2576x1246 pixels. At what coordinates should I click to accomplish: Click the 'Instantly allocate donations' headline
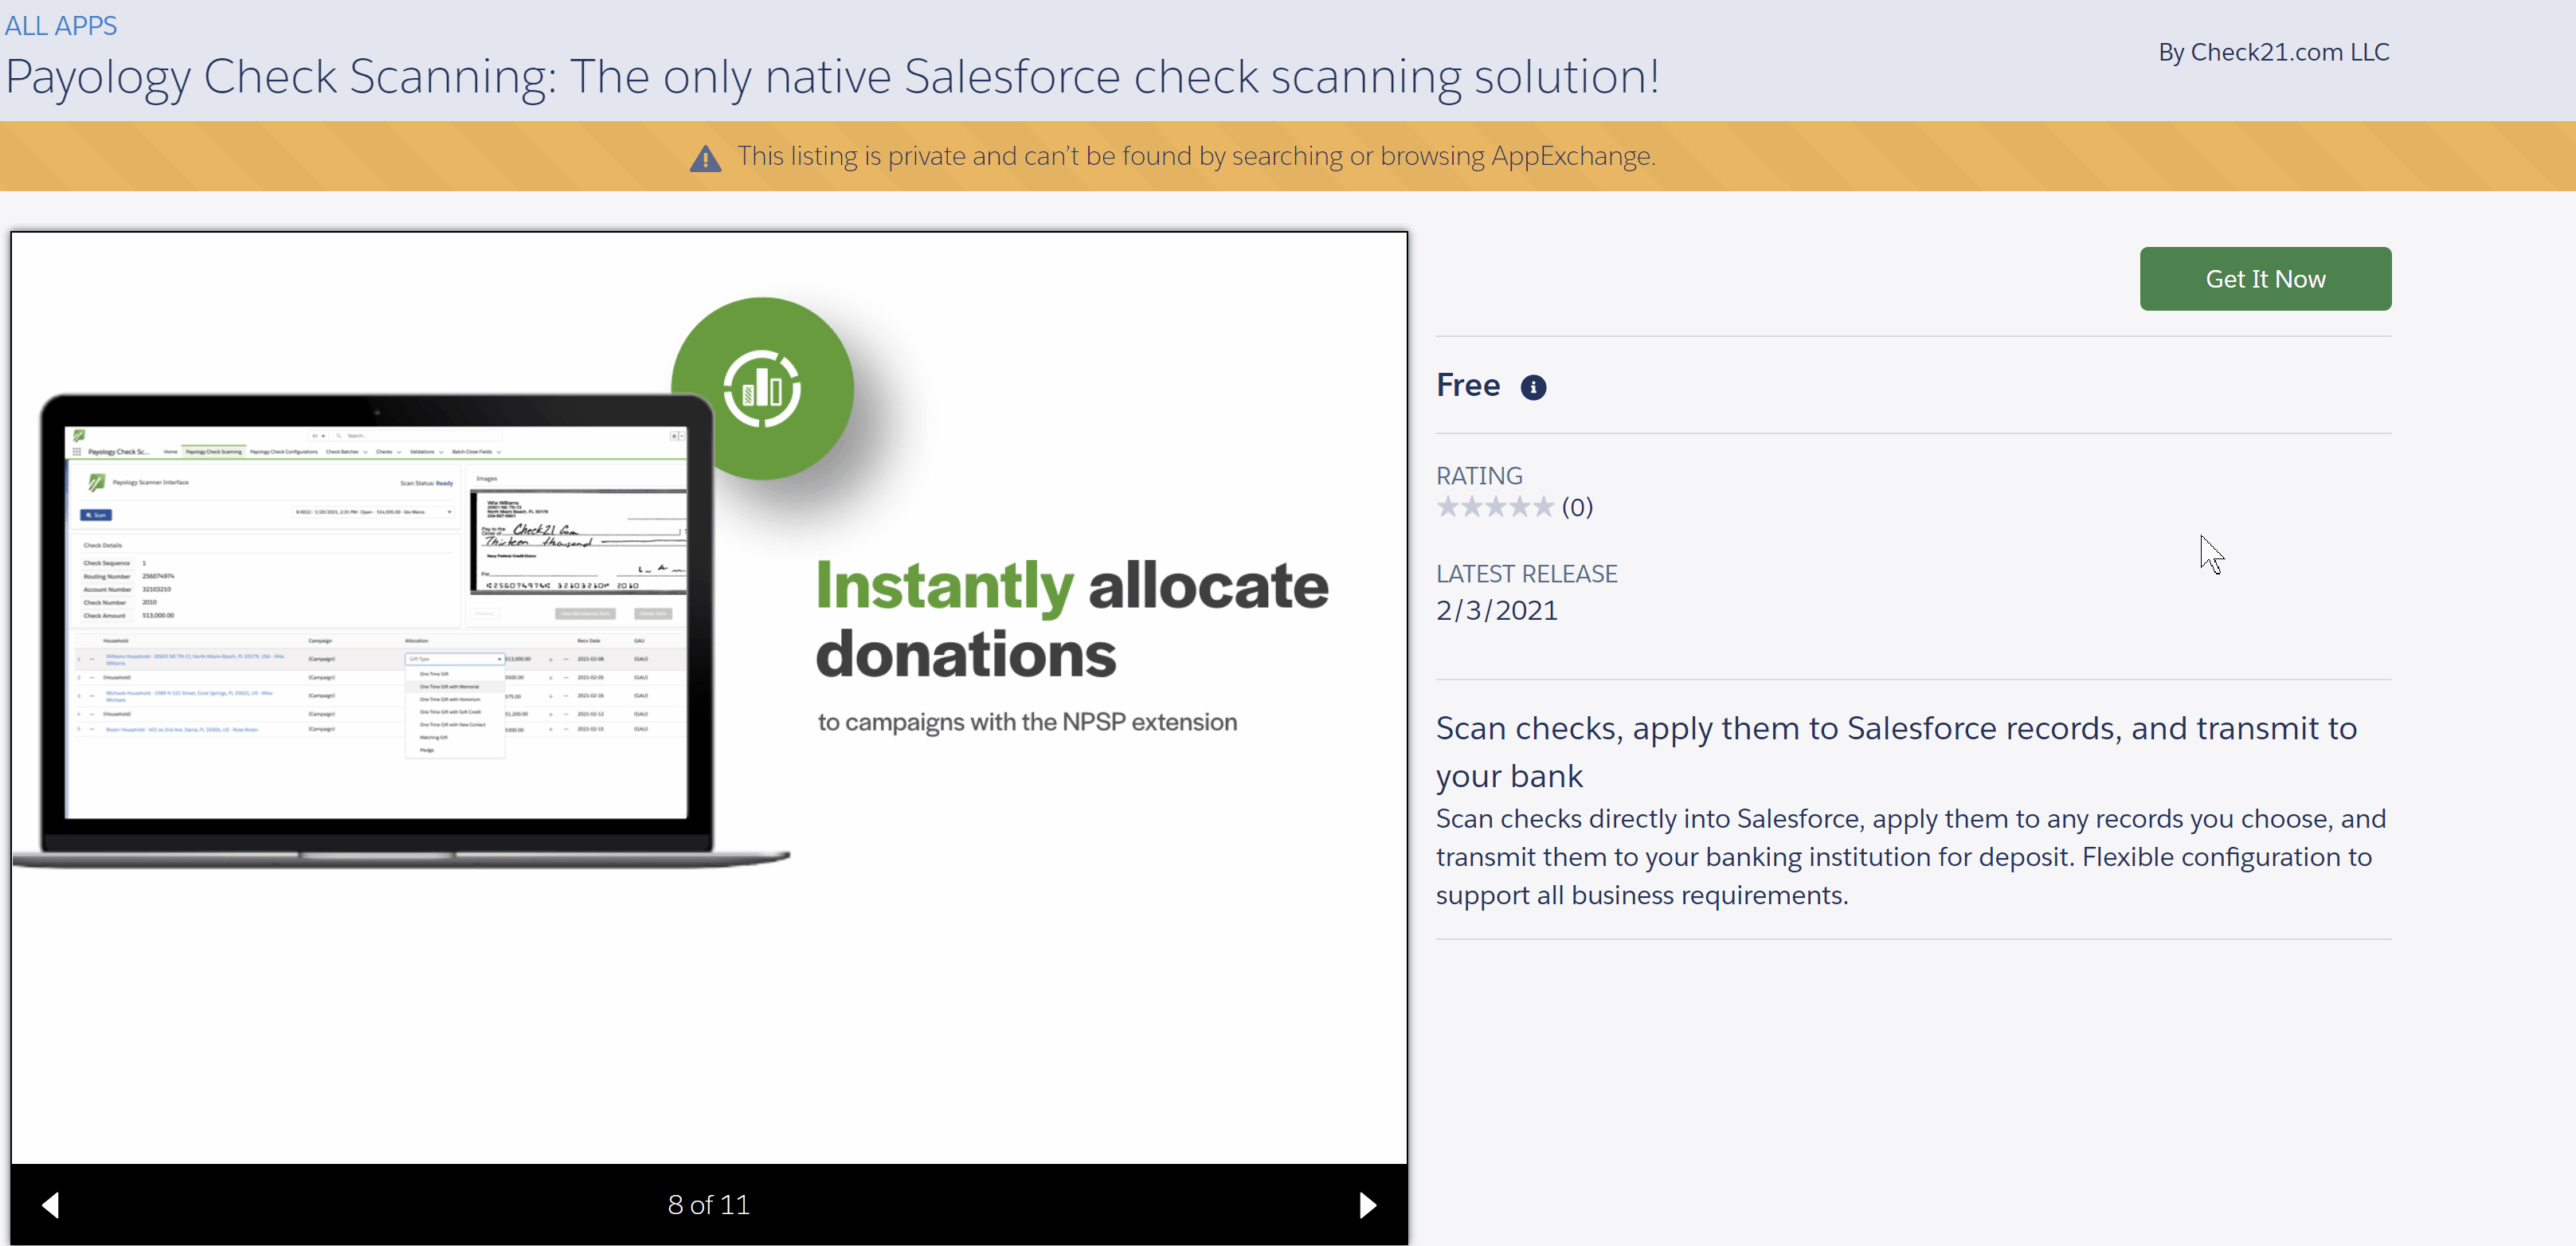point(1071,619)
